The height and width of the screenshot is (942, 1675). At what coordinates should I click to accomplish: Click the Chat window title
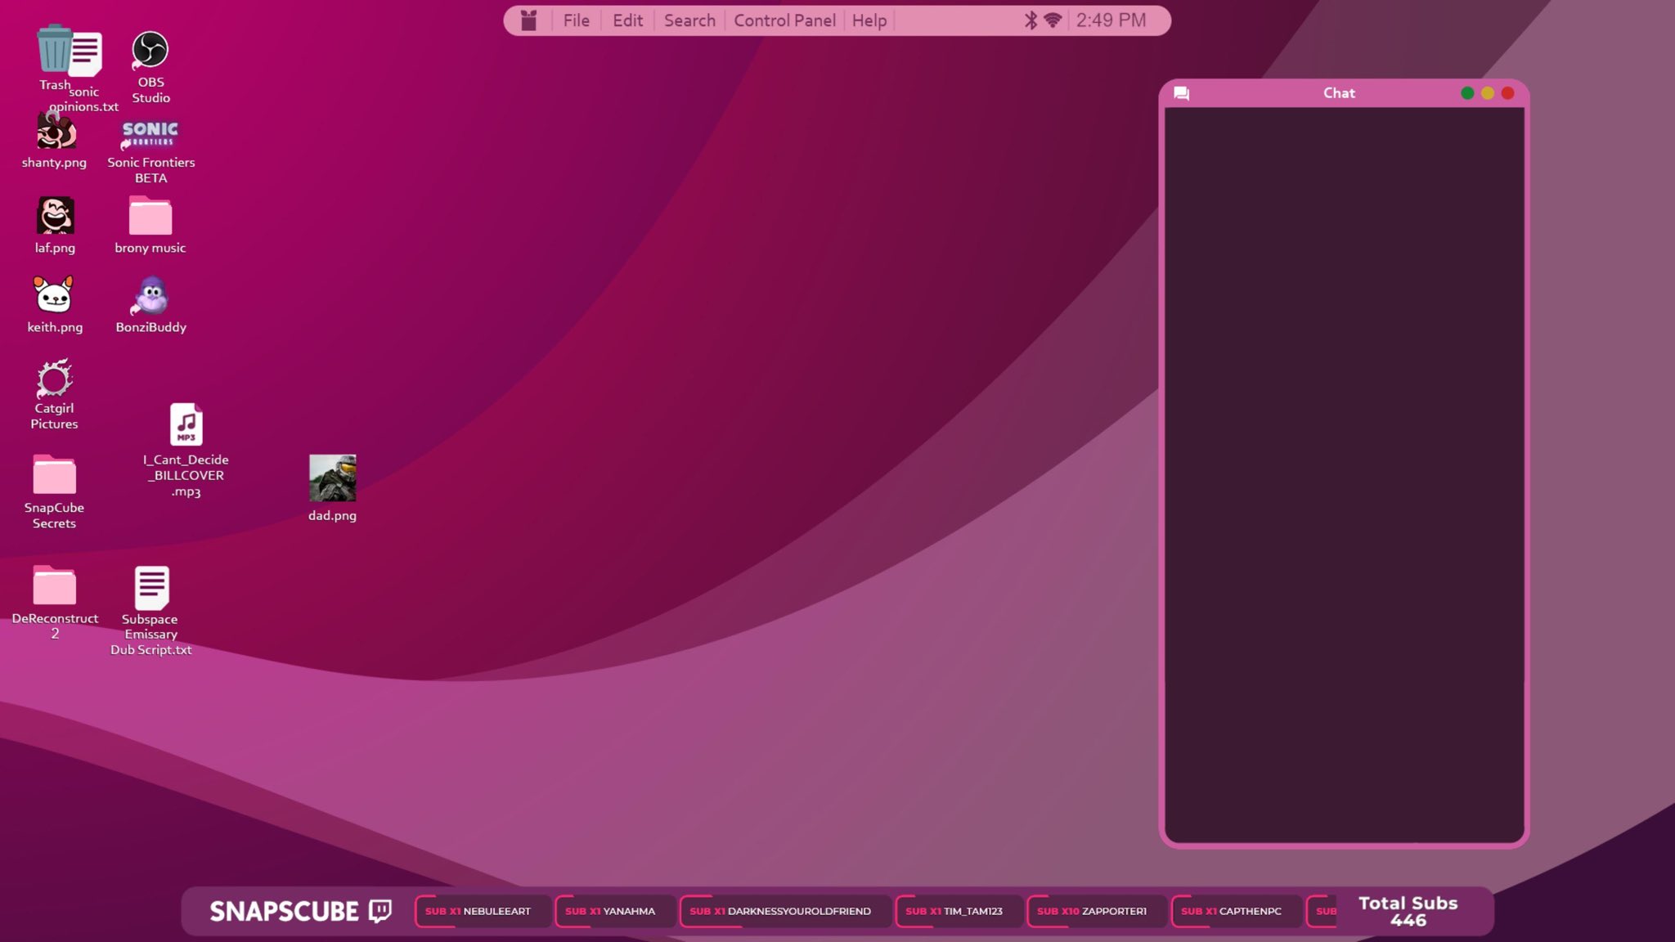[x=1339, y=93]
